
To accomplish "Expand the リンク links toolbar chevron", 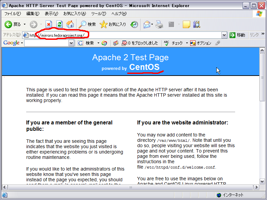I will (x=263, y=34).
